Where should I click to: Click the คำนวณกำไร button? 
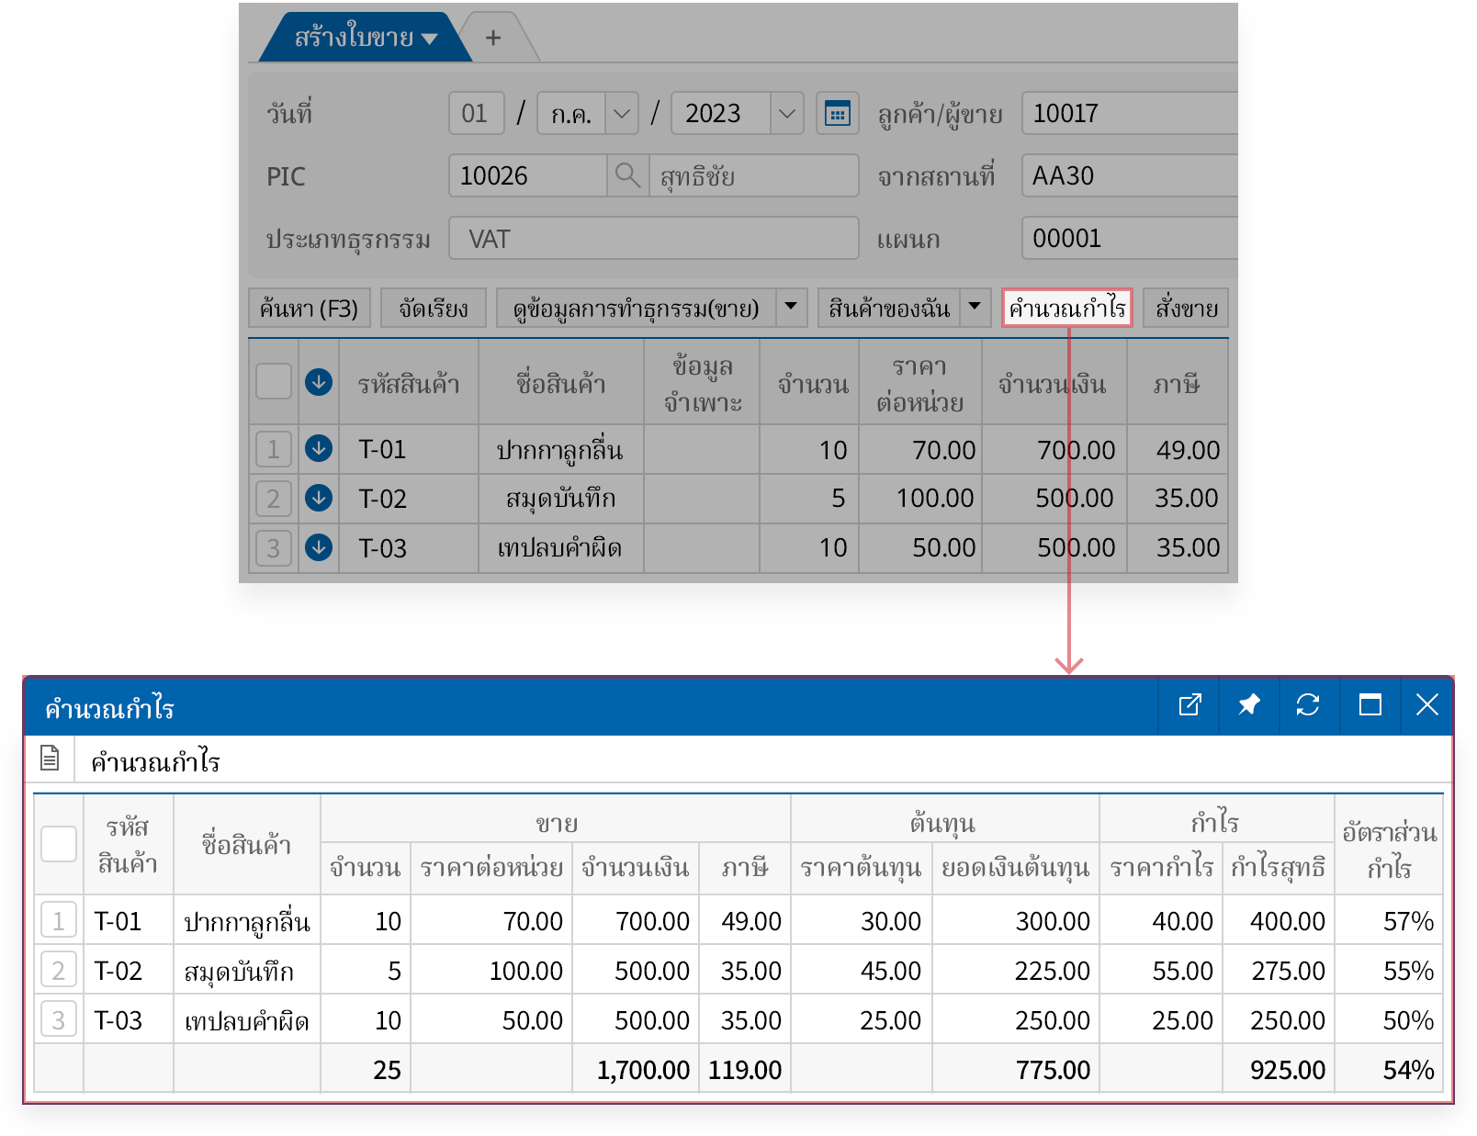[x=1066, y=308]
